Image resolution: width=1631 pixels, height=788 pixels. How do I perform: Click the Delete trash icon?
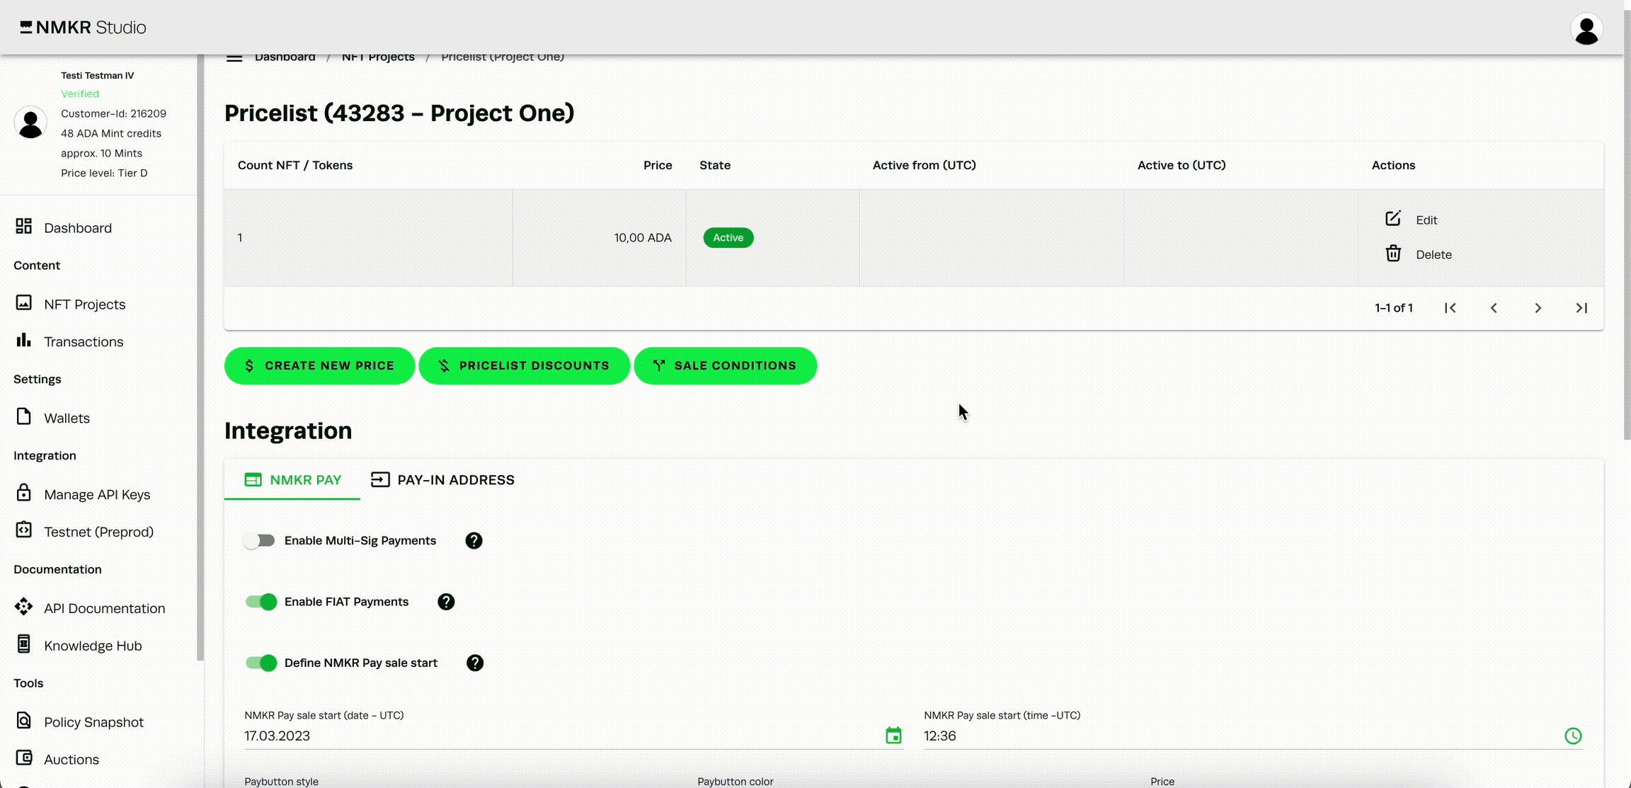click(x=1392, y=253)
